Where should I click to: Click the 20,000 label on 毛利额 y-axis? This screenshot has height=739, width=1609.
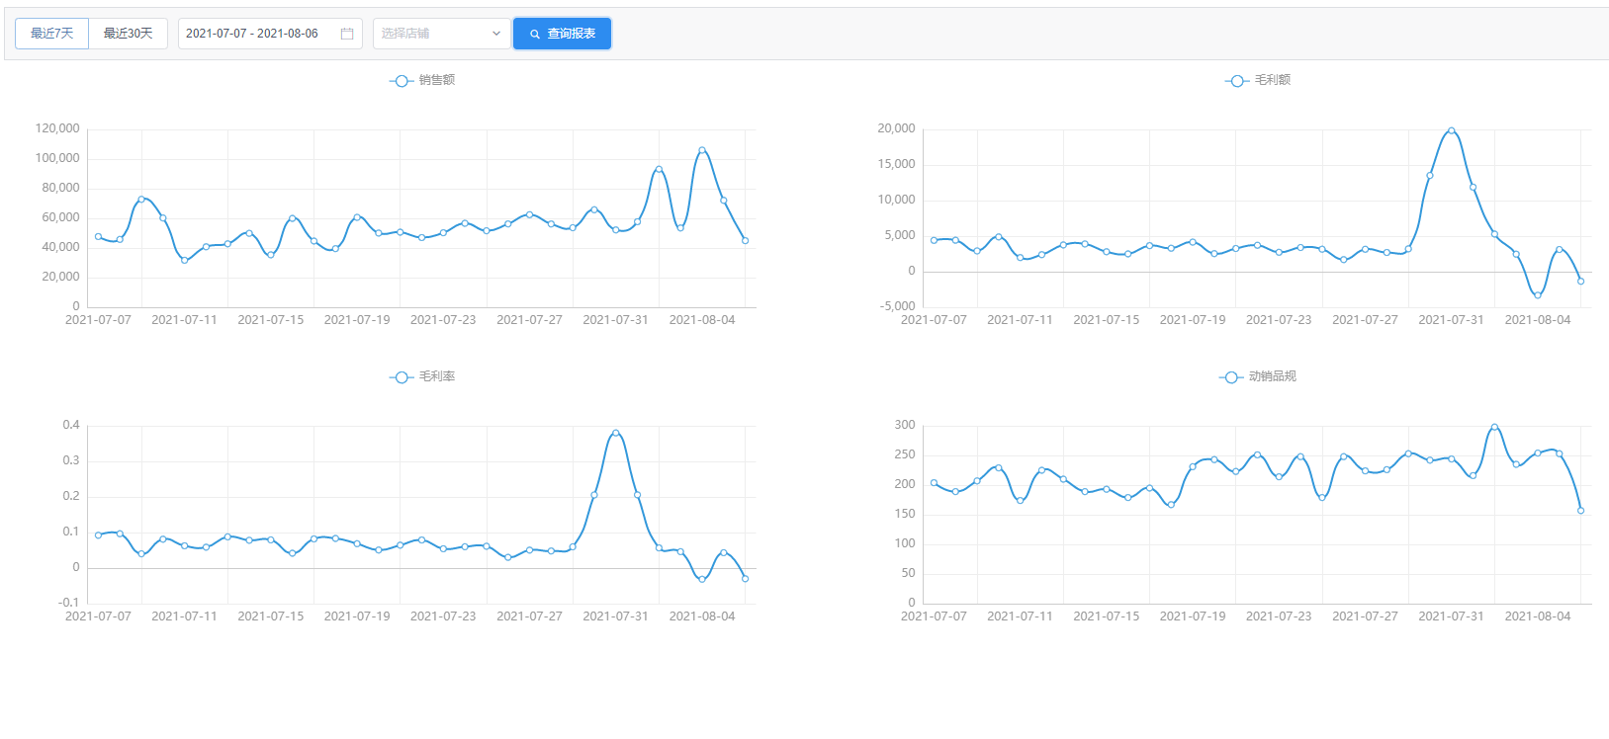click(x=897, y=128)
